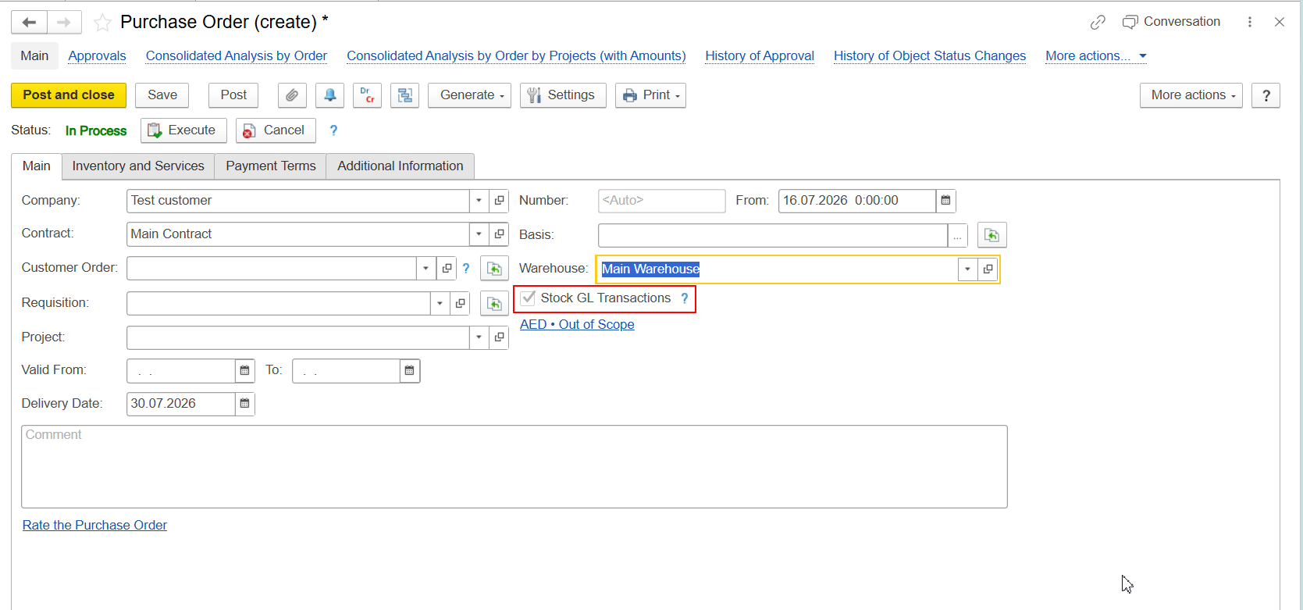1303x610 pixels.
Task: Switch to the Additional Information tab
Action: click(401, 166)
